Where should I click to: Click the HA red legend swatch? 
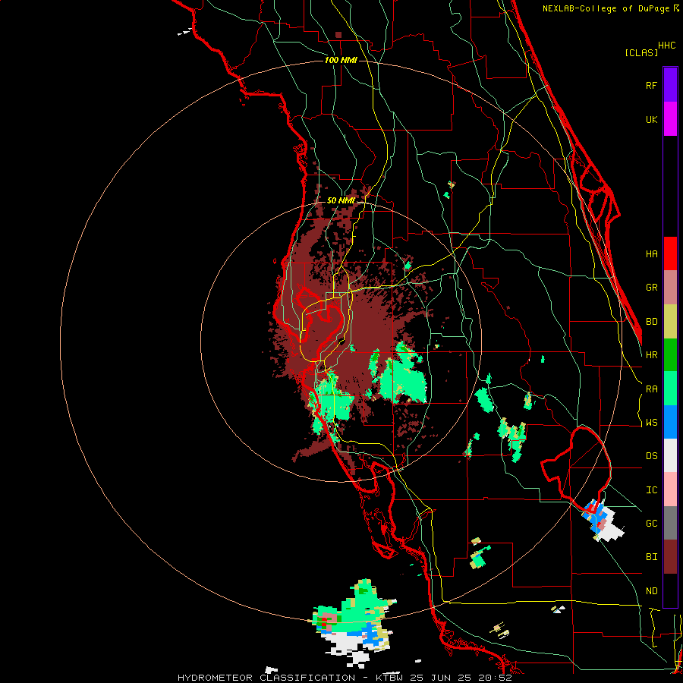(670, 253)
